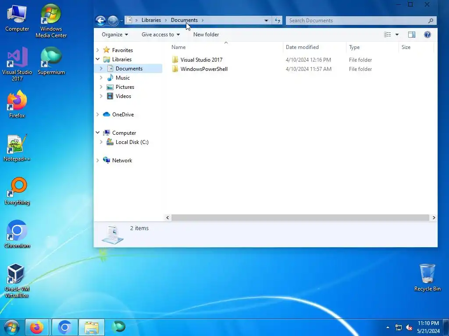The height and width of the screenshot is (336, 449).
Task: Select Pictures in the navigation pane
Action: 125,87
